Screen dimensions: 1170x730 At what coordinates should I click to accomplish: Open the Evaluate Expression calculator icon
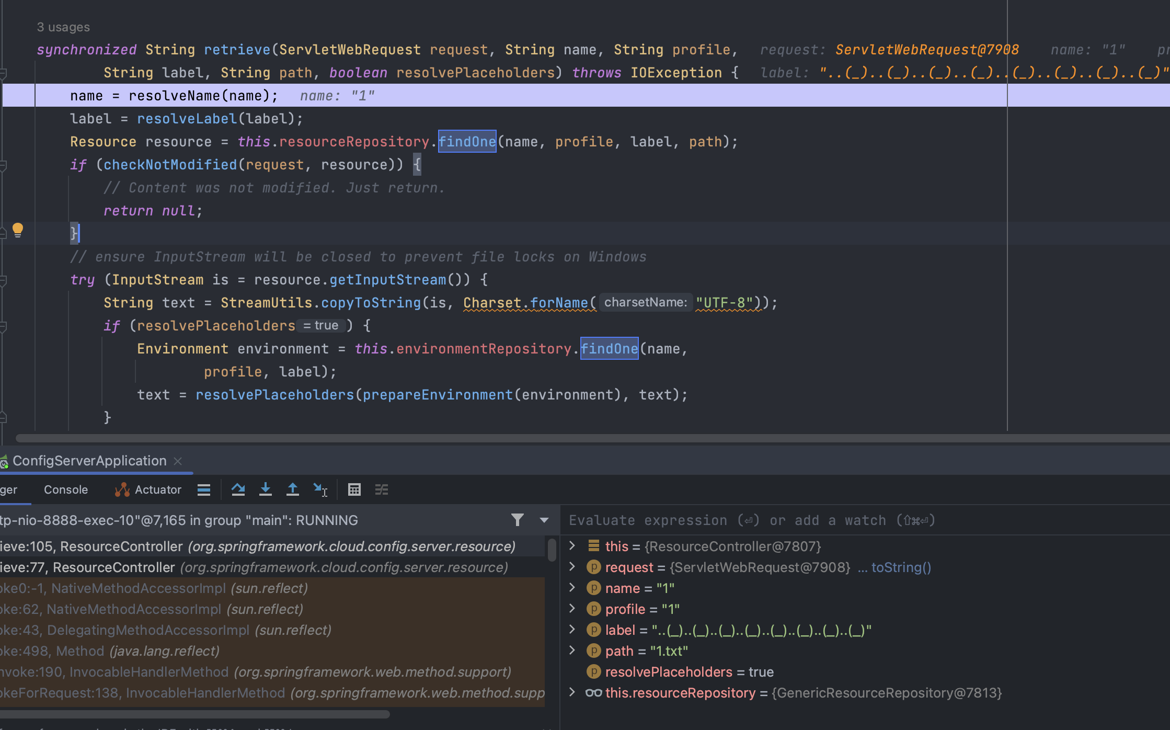[354, 489]
